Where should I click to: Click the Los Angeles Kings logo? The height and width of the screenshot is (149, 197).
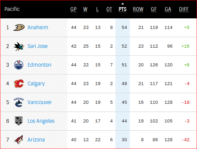(x=19, y=121)
